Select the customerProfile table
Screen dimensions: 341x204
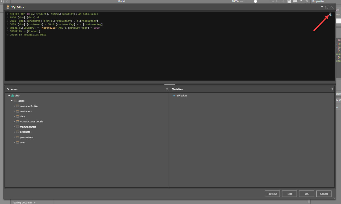pyautogui.click(x=29, y=106)
